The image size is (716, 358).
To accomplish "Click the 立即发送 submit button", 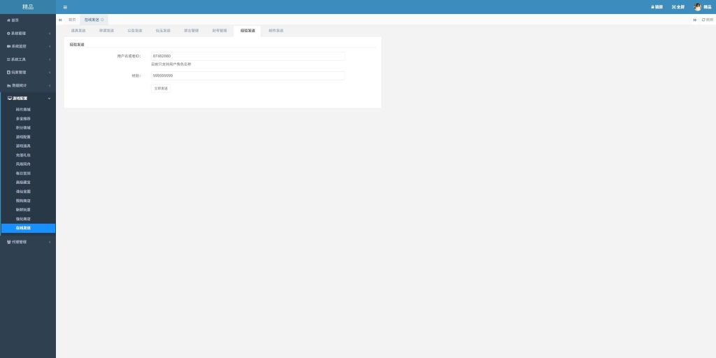I will point(161,89).
